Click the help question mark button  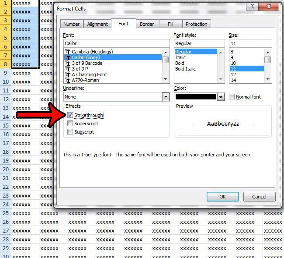point(251,7)
